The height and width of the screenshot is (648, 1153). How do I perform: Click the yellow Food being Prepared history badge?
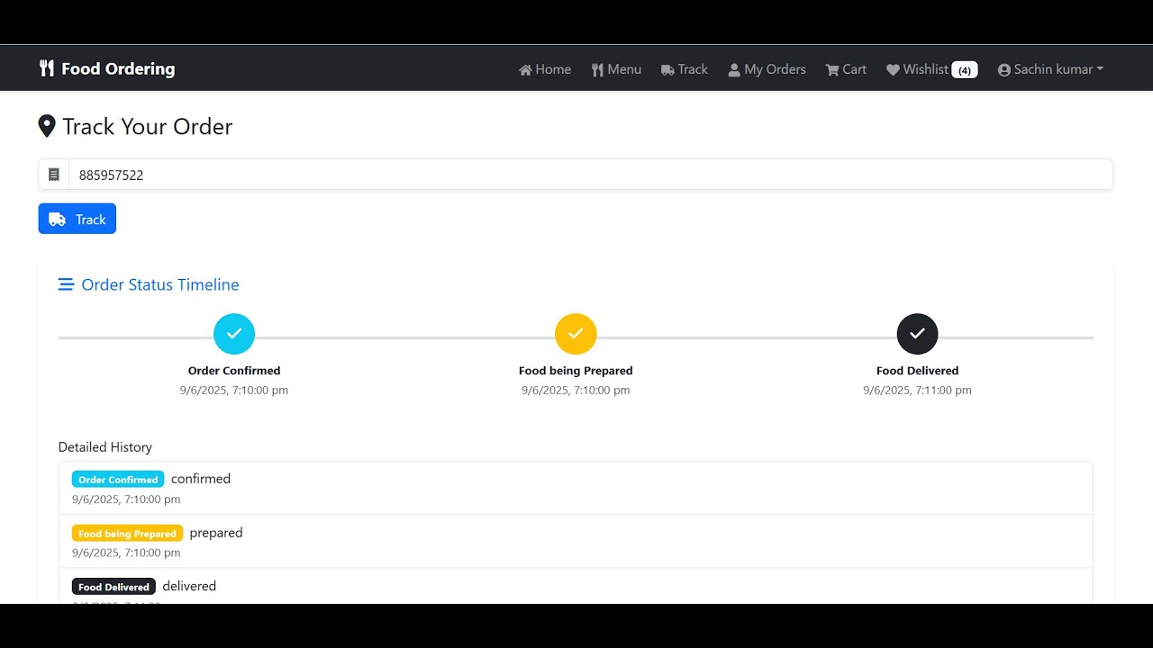click(127, 533)
